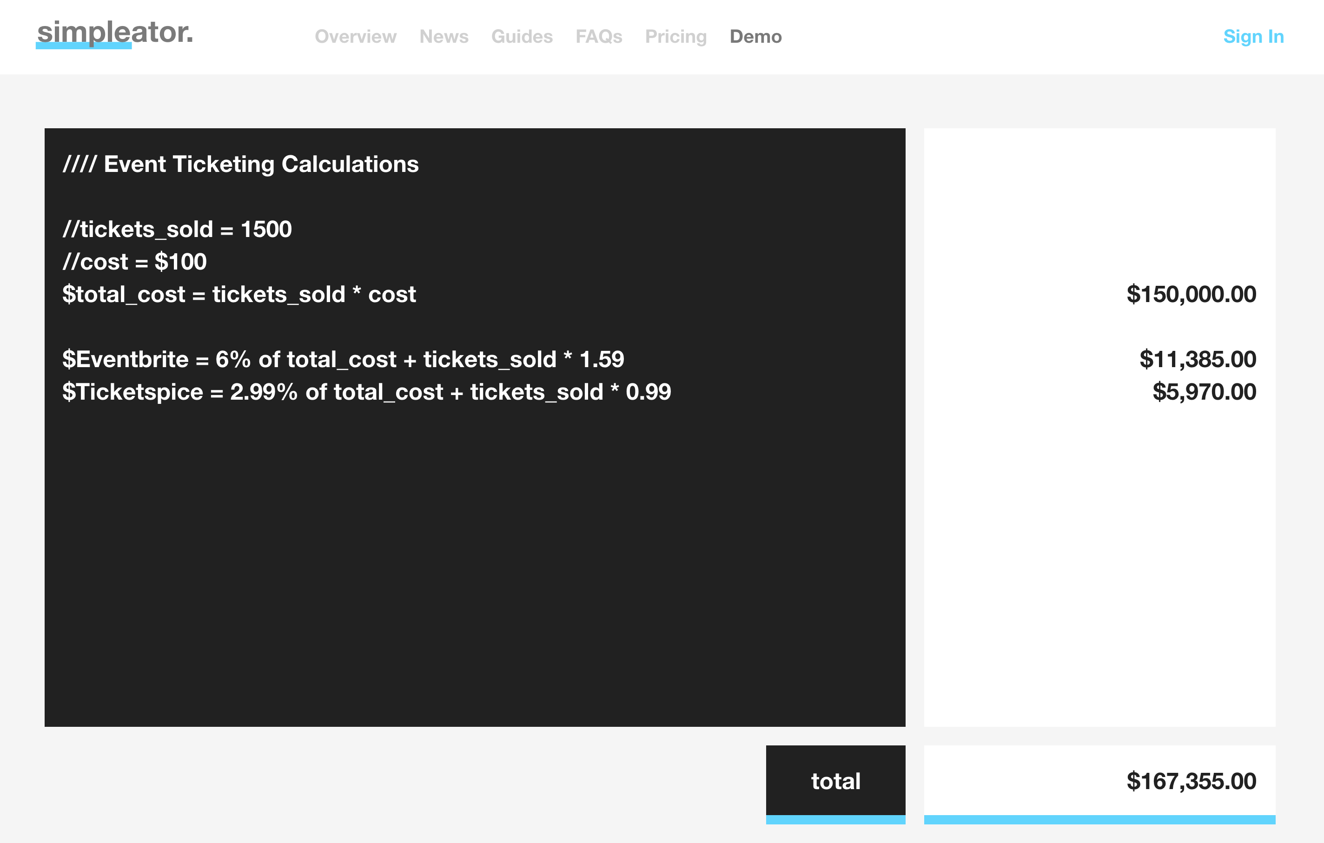Go to the News section
Image resolution: width=1324 pixels, height=843 pixels.
[x=444, y=37]
